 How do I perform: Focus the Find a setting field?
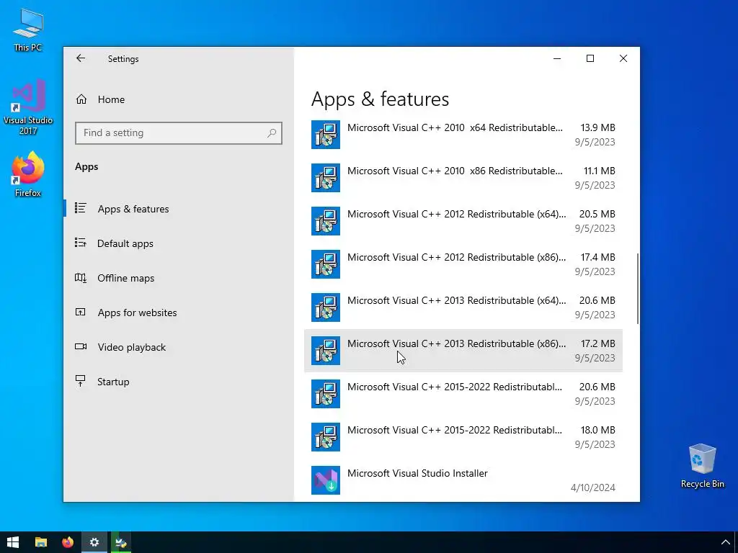179,133
